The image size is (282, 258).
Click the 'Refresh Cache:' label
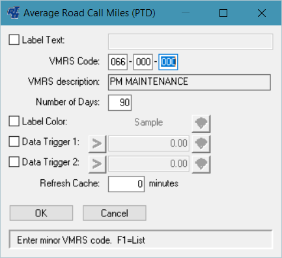click(70, 183)
